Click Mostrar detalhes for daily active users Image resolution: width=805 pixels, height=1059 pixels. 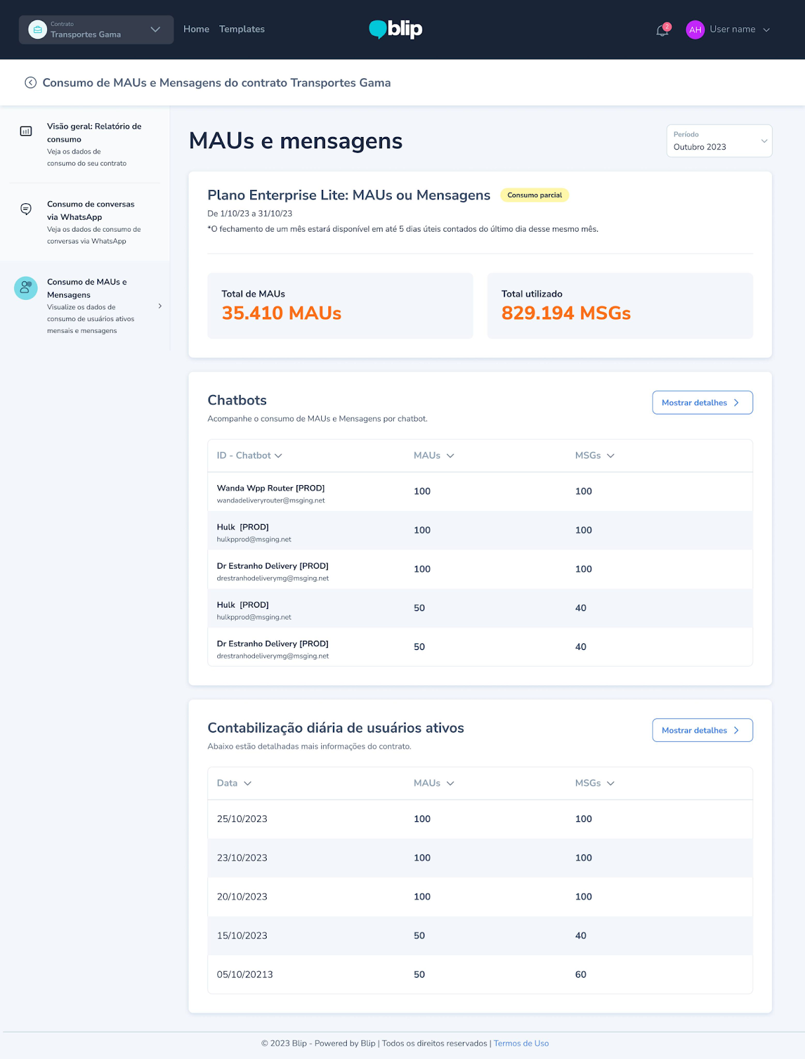tap(702, 730)
